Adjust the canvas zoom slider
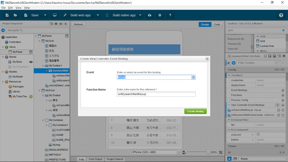The image size is (288, 162). (208, 152)
